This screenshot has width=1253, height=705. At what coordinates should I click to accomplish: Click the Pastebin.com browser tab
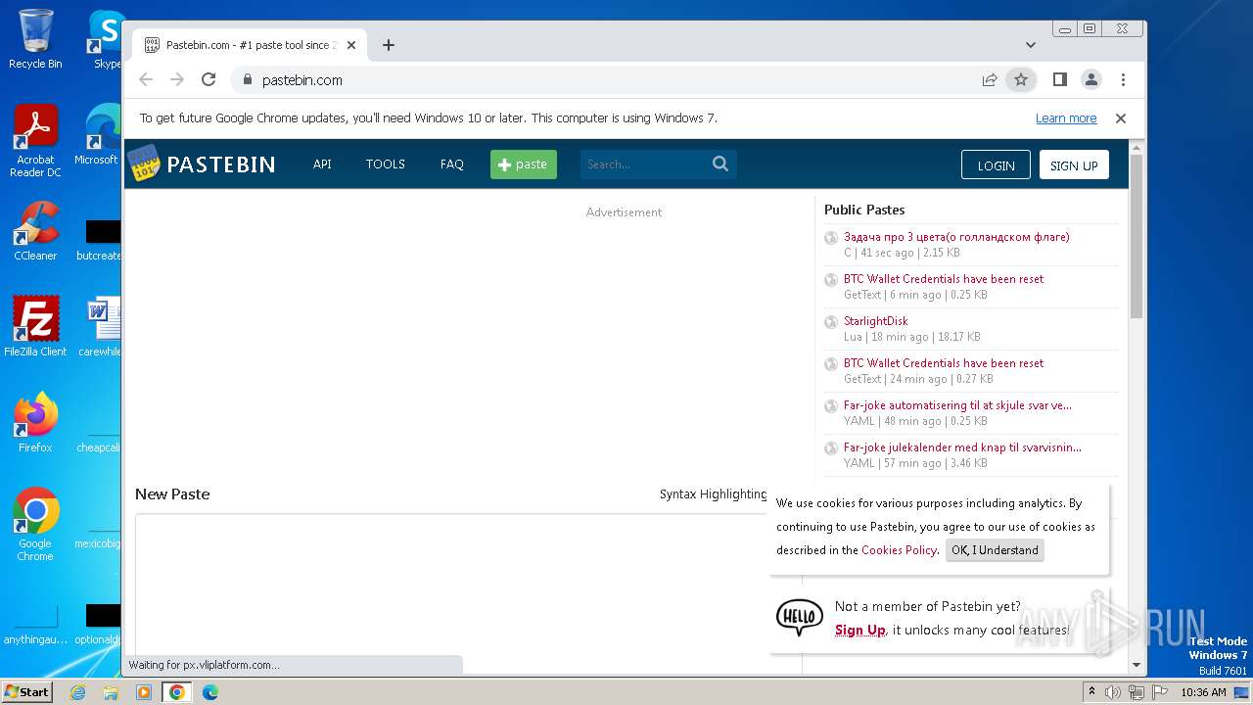click(x=250, y=45)
